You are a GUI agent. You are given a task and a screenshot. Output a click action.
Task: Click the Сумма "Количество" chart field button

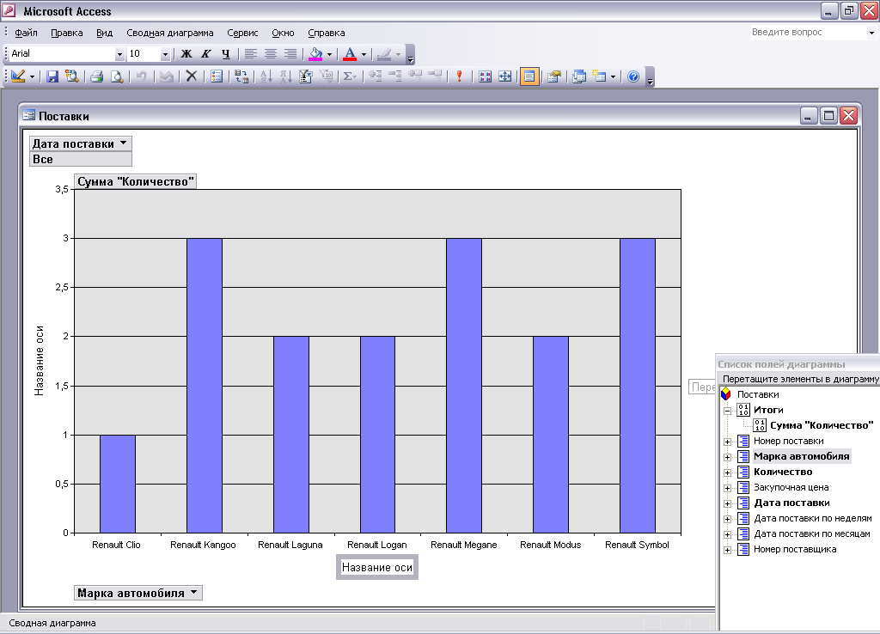135,182
